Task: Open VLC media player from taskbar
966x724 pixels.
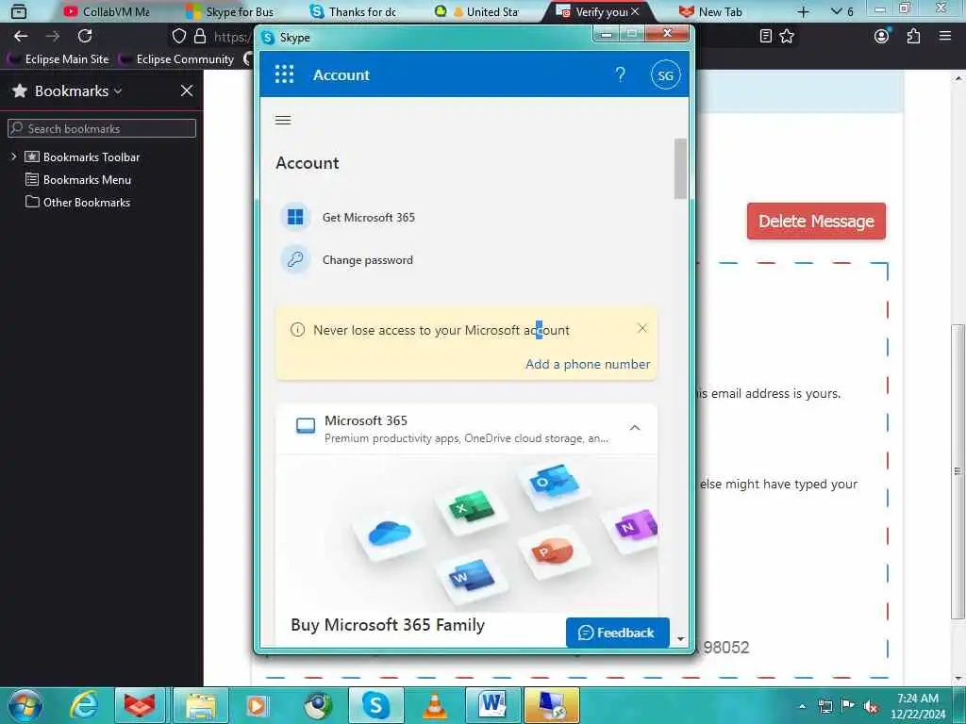Action: point(434,705)
